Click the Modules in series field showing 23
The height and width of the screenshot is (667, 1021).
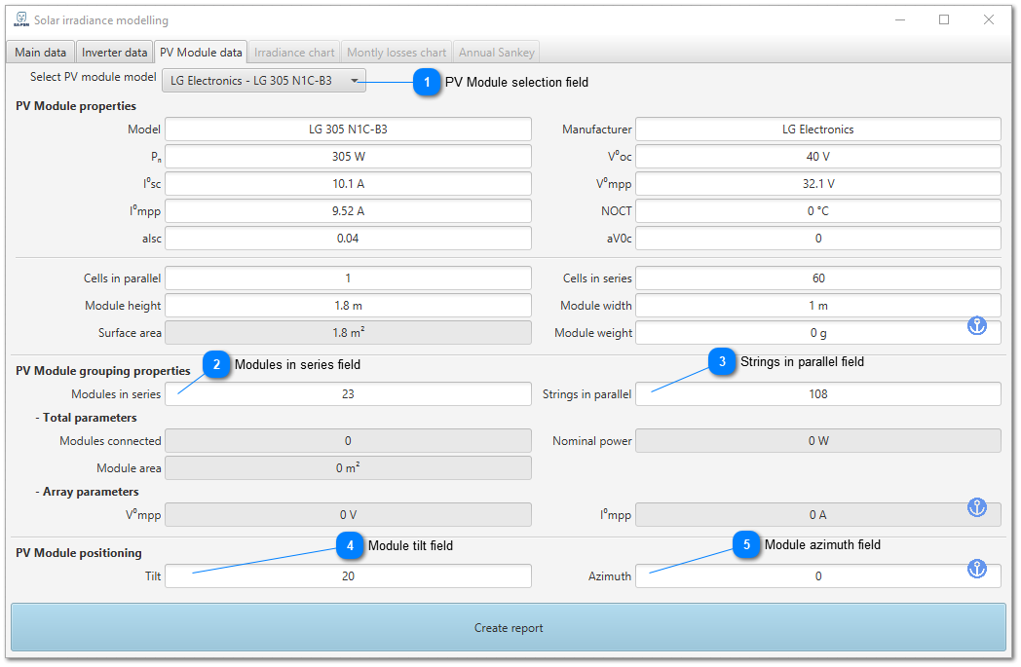(x=349, y=393)
